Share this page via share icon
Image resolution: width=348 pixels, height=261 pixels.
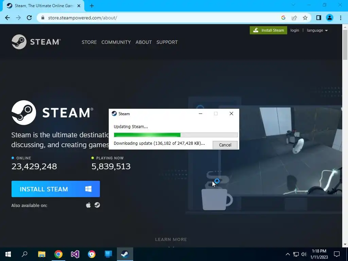294,18
